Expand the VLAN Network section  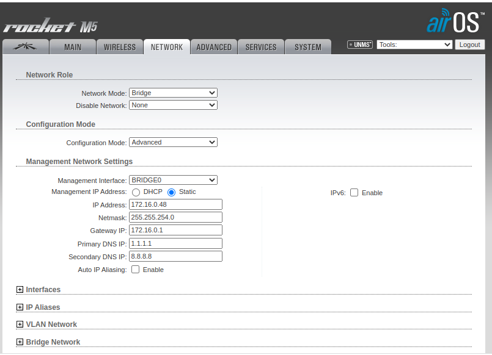point(20,325)
